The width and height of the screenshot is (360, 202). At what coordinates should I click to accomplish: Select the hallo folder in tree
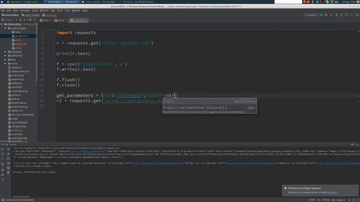click(x=16, y=32)
